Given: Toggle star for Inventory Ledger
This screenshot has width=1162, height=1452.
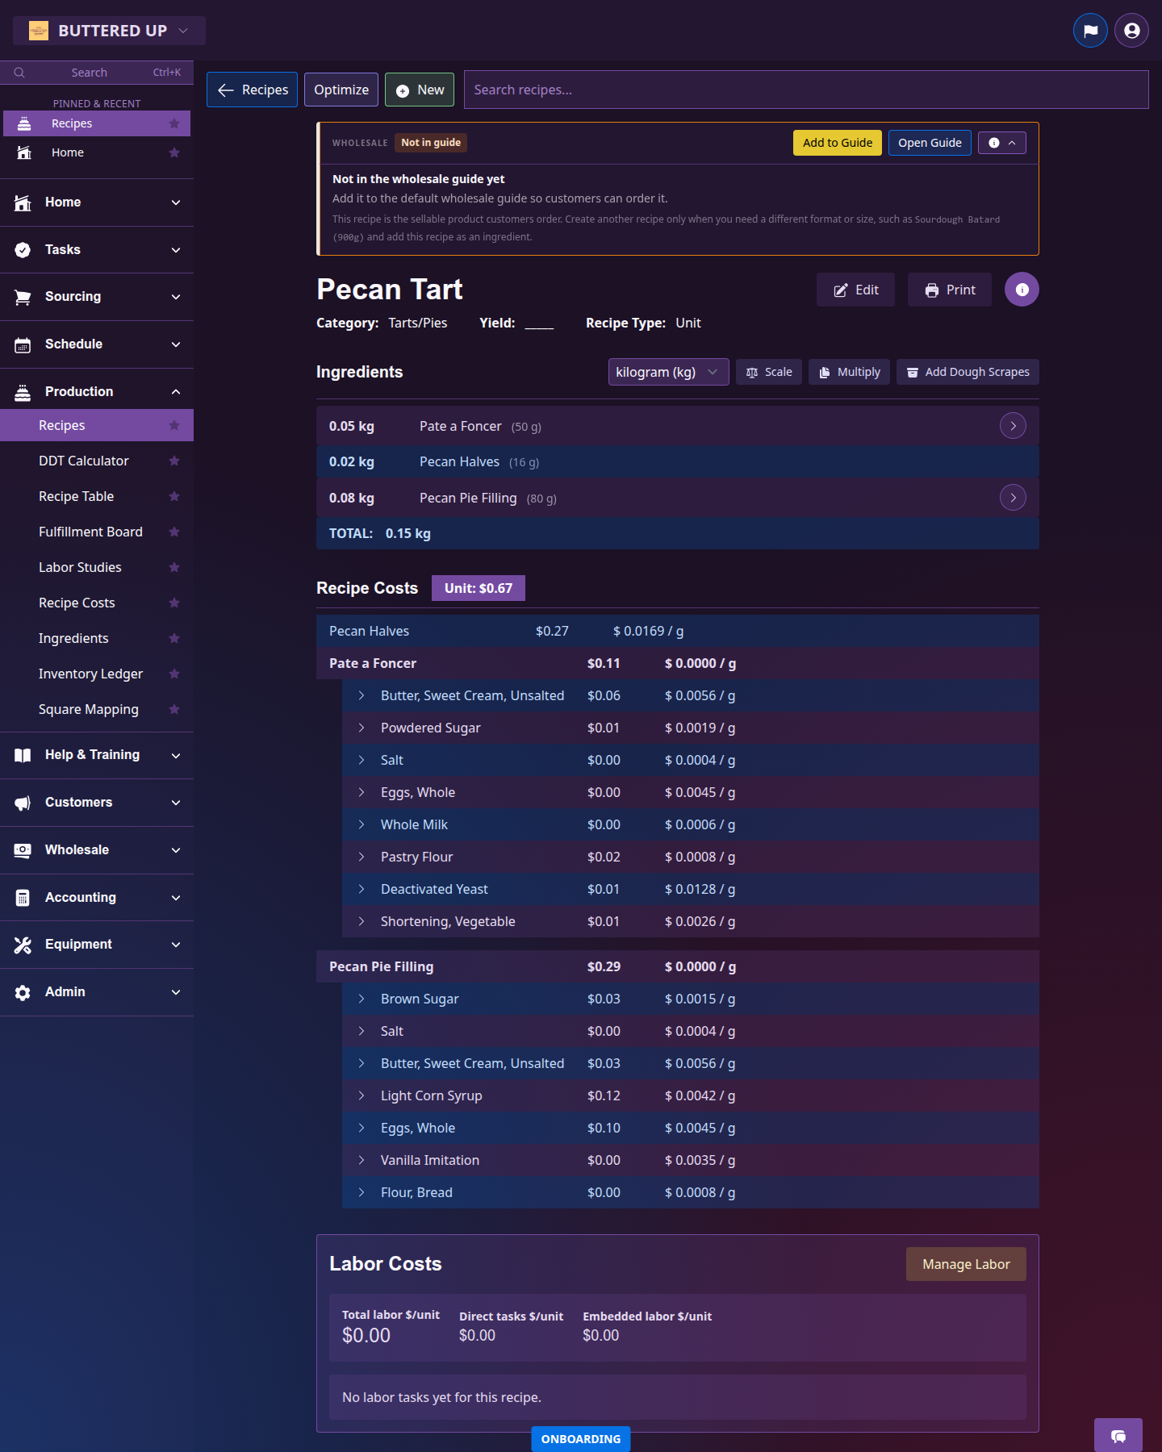Looking at the screenshot, I should [174, 674].
